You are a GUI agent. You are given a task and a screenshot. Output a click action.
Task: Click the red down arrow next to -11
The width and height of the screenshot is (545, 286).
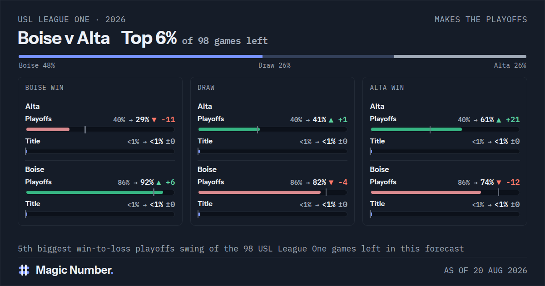154,120
